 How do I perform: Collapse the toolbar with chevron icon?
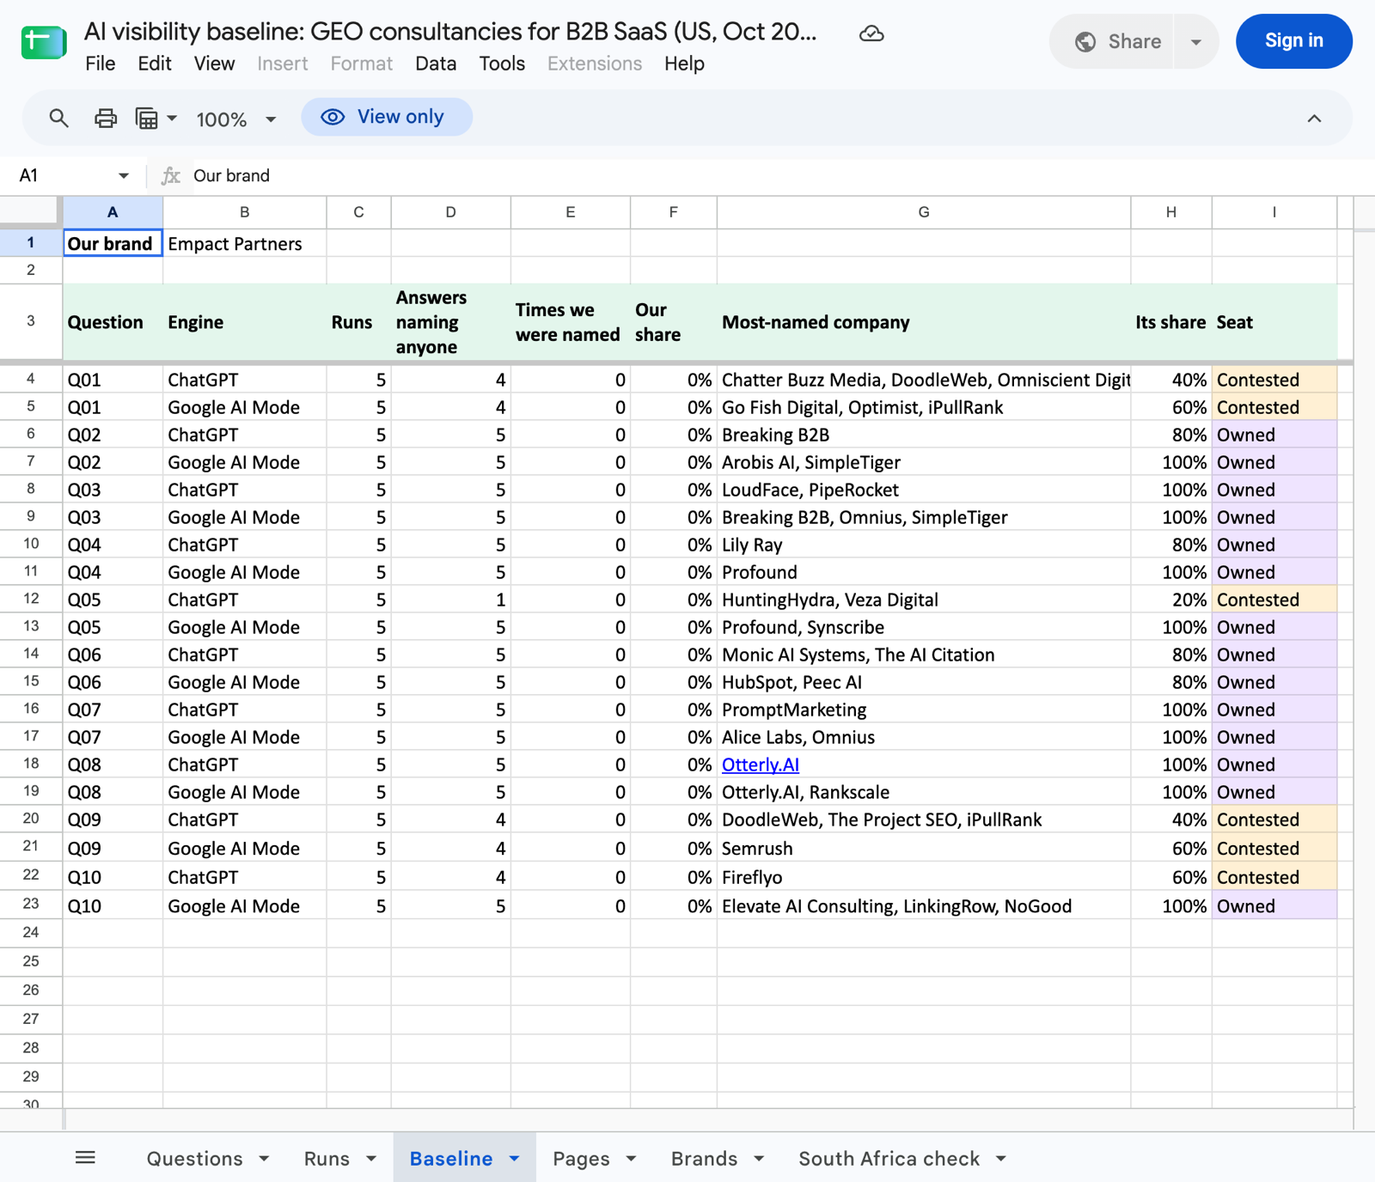(x=1314, y=119)
